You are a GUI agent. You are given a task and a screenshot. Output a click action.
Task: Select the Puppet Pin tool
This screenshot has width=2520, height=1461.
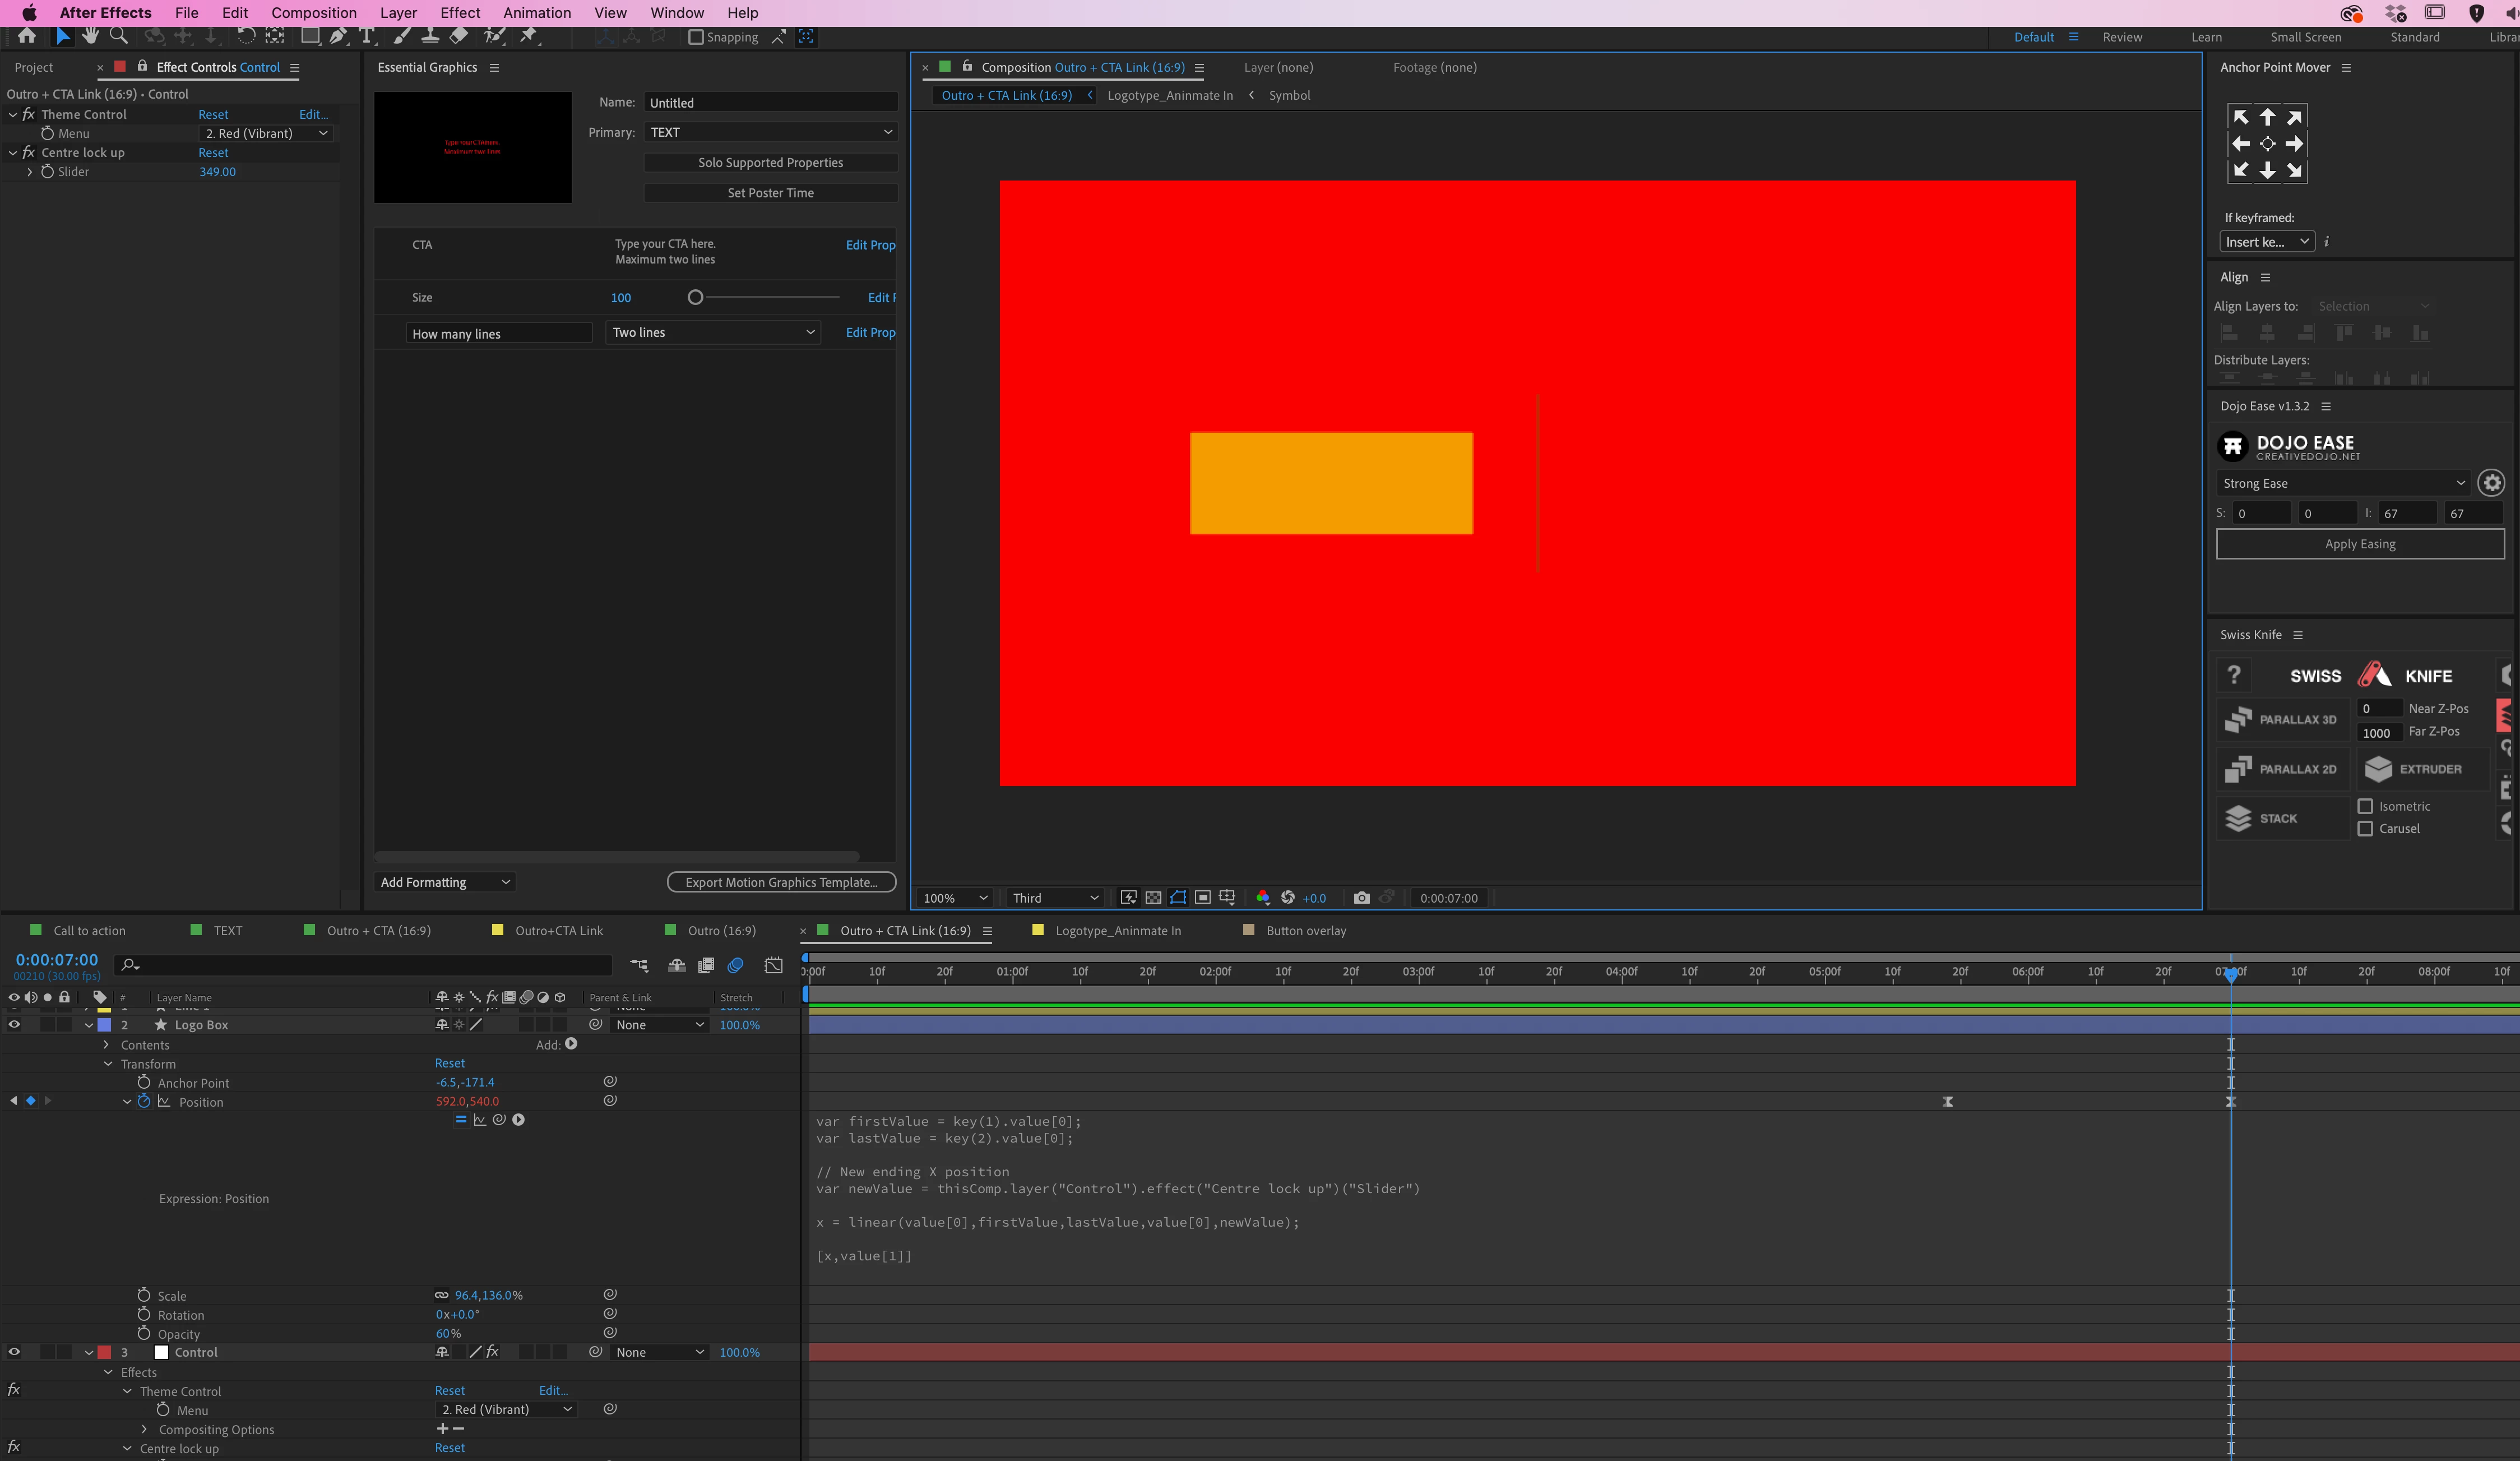point(529,36)
